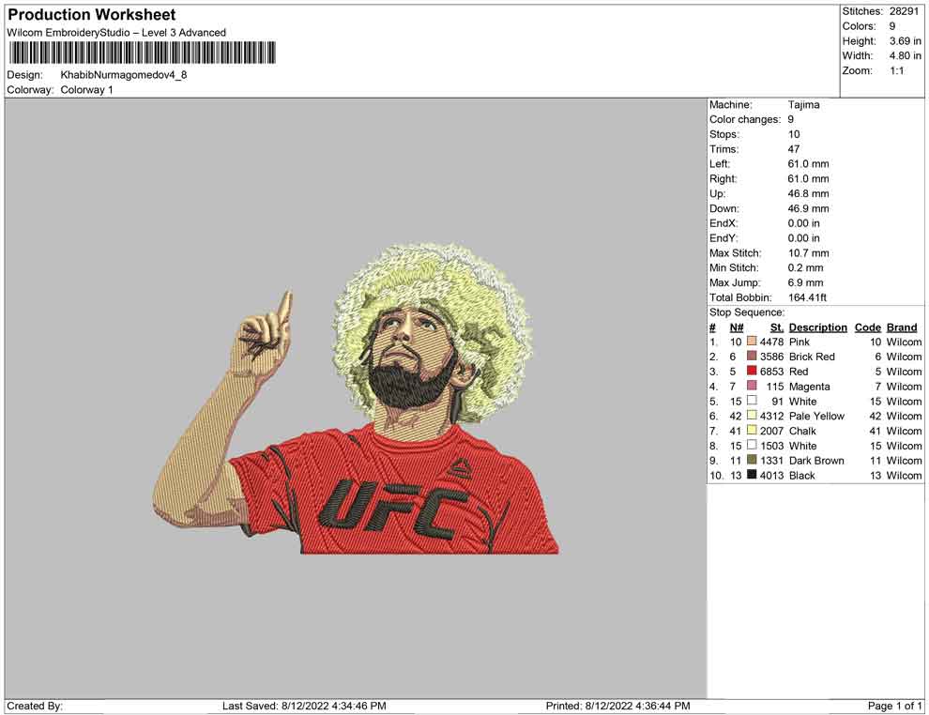
Task: Click the Black 4013 thread color swatch
Action: click(x=752, y=475)
